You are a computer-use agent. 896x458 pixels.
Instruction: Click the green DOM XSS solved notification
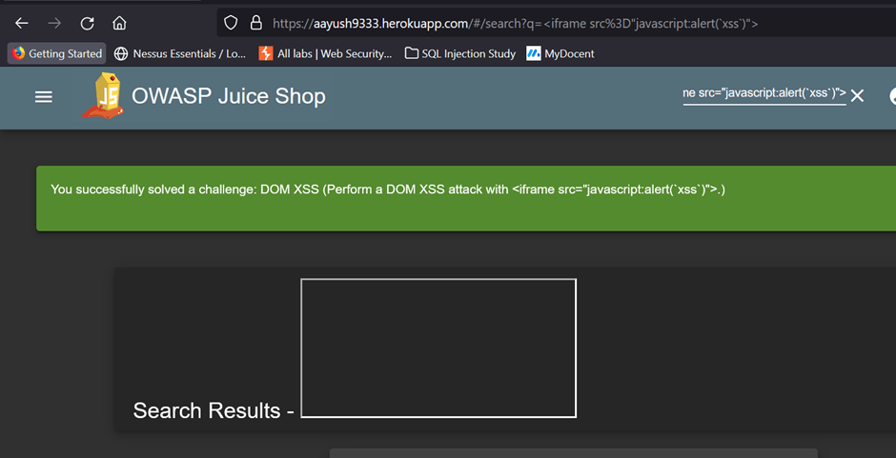click(x=465, y=198)
